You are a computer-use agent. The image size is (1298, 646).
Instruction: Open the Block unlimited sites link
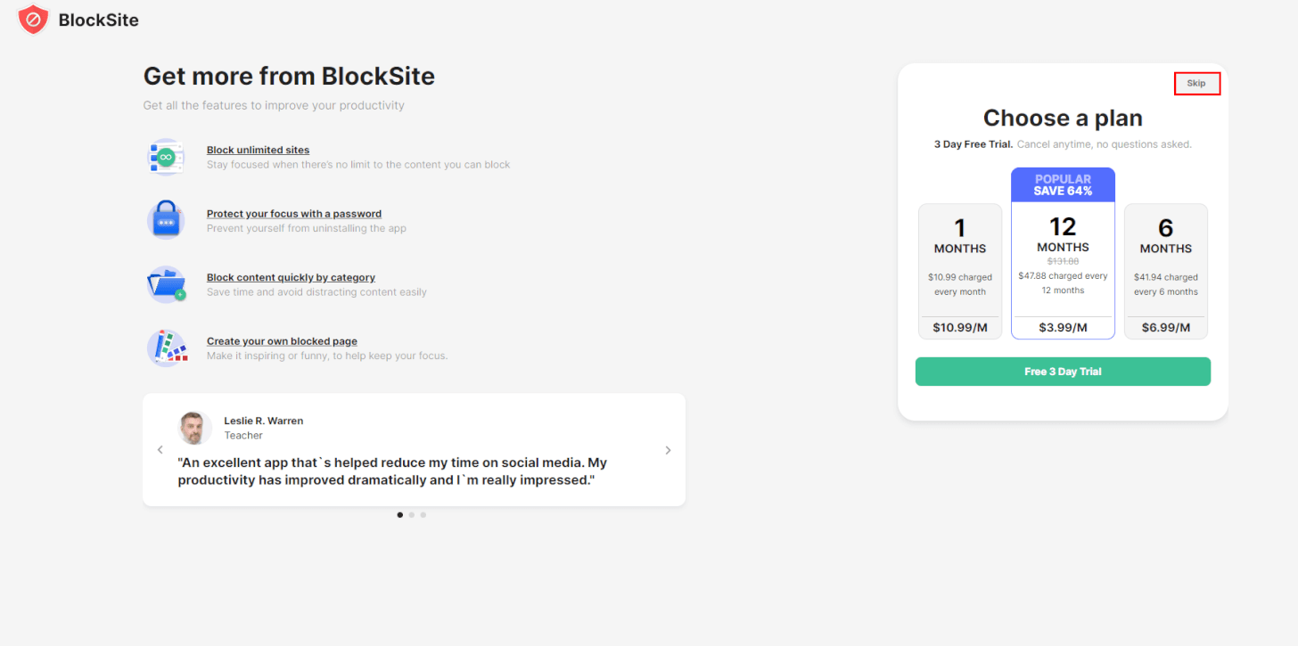[x=259, y=150]
